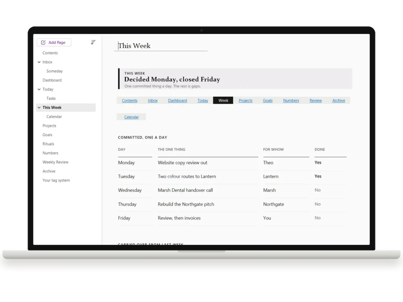
Task: Open the Archive page in sidebar
Action: [49, 171]
